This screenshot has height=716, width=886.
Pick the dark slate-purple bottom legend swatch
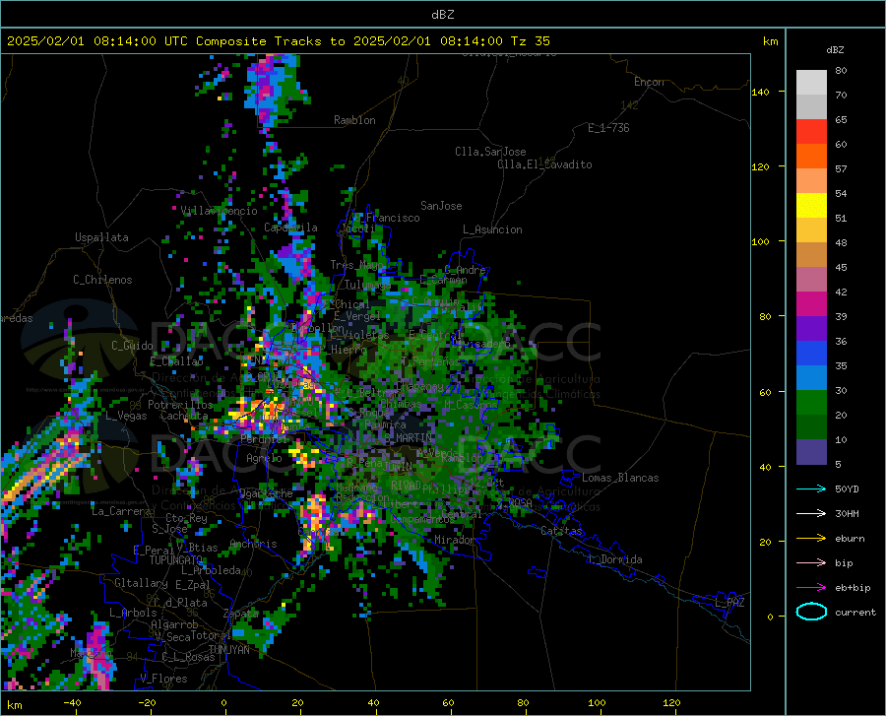[811, 452]
